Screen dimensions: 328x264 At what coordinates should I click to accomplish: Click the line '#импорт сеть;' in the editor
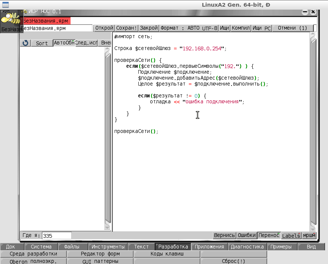[x=133, y=37]
